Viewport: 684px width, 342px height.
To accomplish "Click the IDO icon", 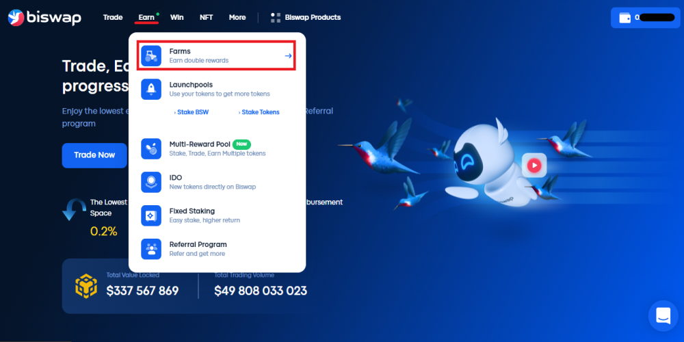I will (151, 182).
